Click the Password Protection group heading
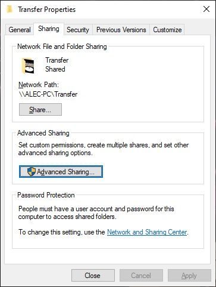 46,195
